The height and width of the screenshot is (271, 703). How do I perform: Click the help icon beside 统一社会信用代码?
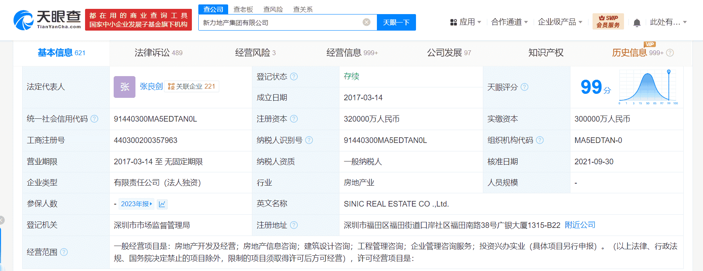pyautogui.click(x=94, y=119)
